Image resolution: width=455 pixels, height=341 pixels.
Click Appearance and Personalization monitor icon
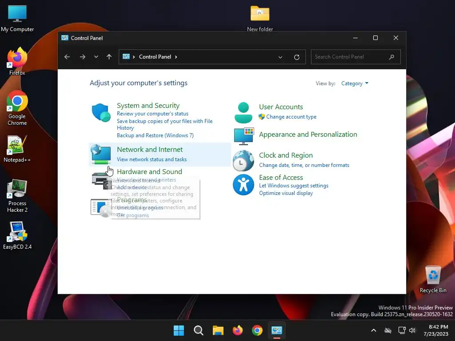244,136
